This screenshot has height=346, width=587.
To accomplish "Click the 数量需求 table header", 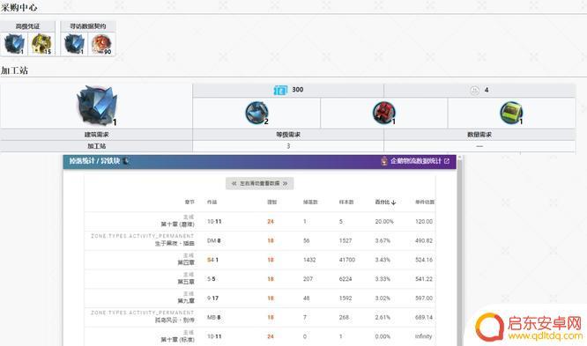I will point(479,135).
